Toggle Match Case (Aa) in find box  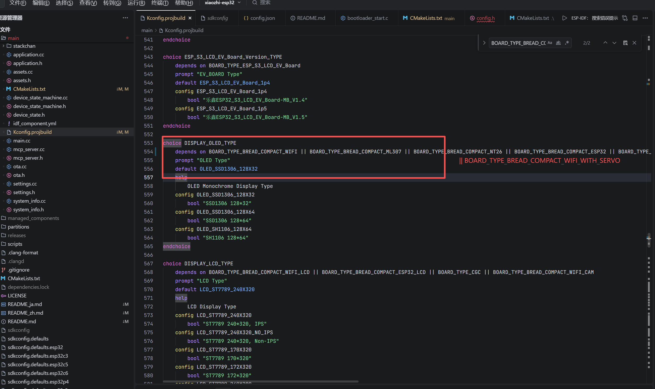[x=550, y=43]
